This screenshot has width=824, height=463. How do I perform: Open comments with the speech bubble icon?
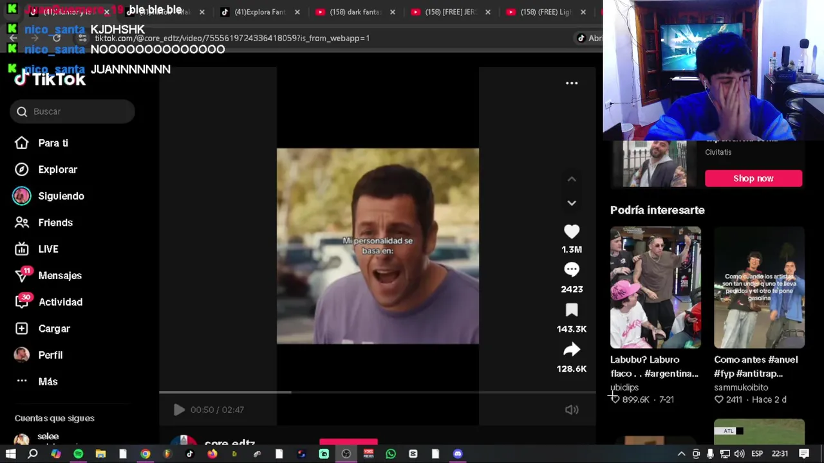[572, 271]
